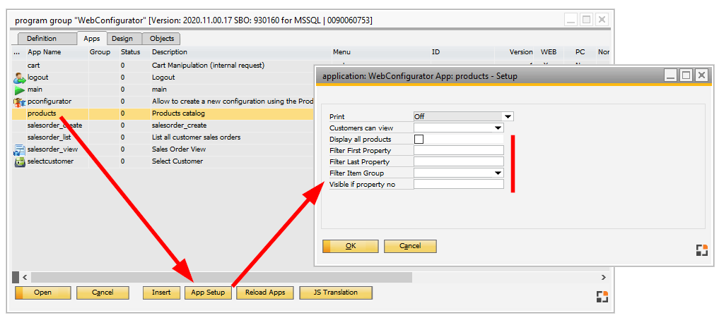Expand the Customers can view dropdown

498,128
